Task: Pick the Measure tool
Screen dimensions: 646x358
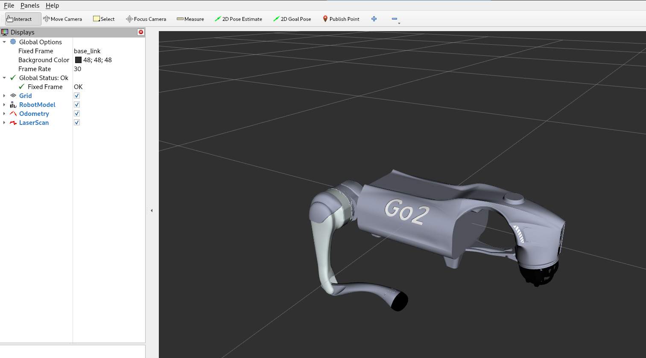Action: click(x=190, y=19)
